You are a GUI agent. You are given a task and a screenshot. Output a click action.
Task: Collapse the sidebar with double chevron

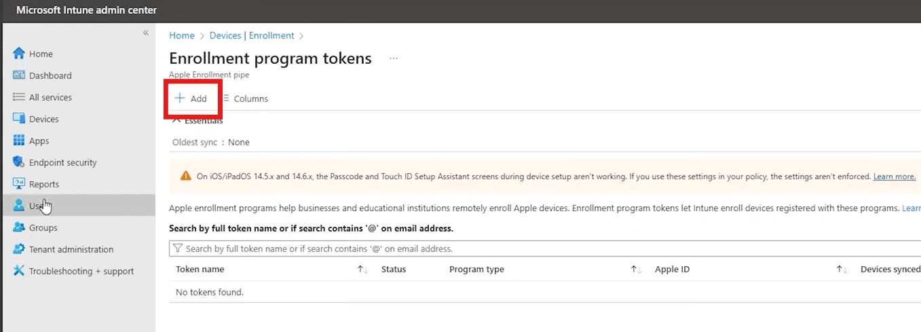click(x=145, y=33)
